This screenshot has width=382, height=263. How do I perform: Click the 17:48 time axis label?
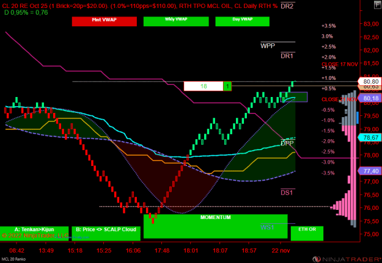(162, 250)
